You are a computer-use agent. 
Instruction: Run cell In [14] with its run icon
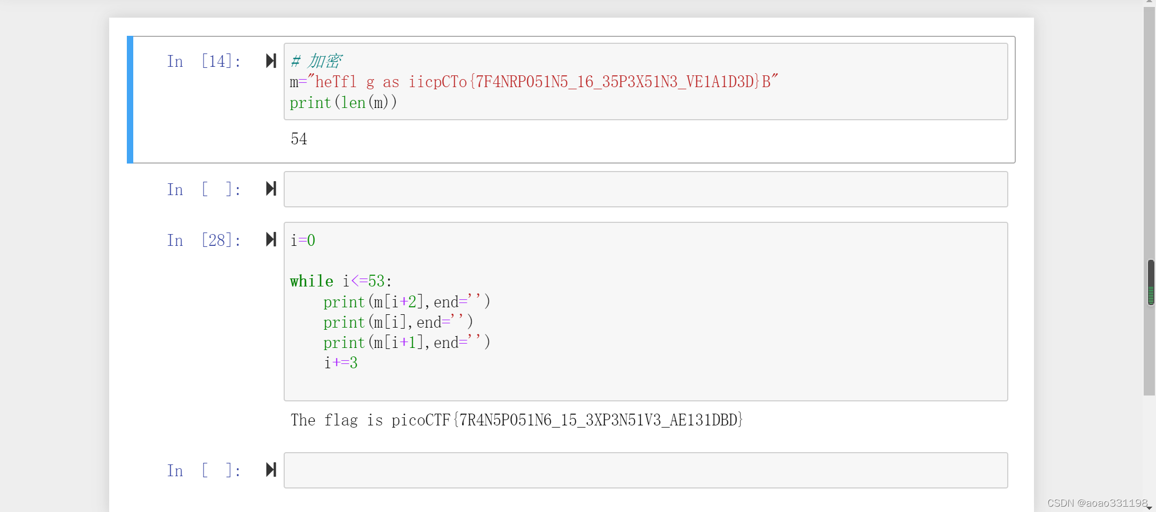pos(271,61)
